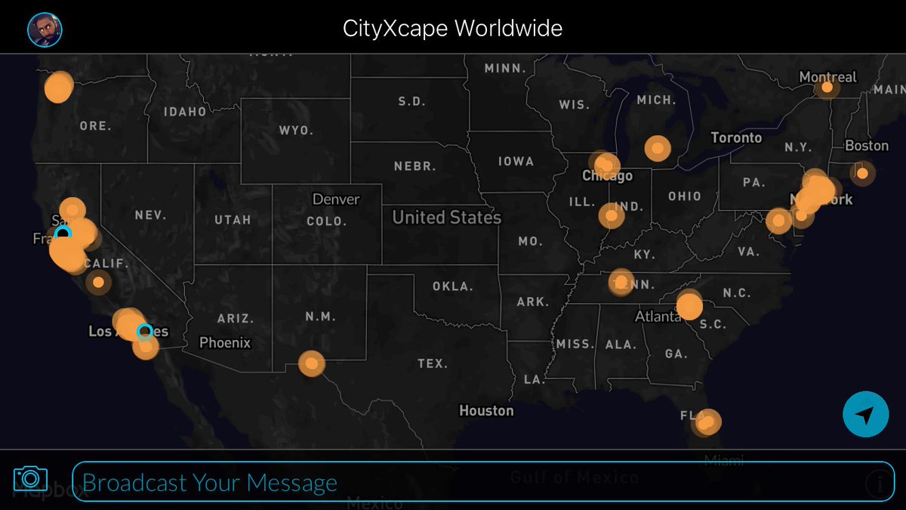Click the United States country label
Image resolution: width=906 pixels, height=510 pixels.
pos(447,218)
